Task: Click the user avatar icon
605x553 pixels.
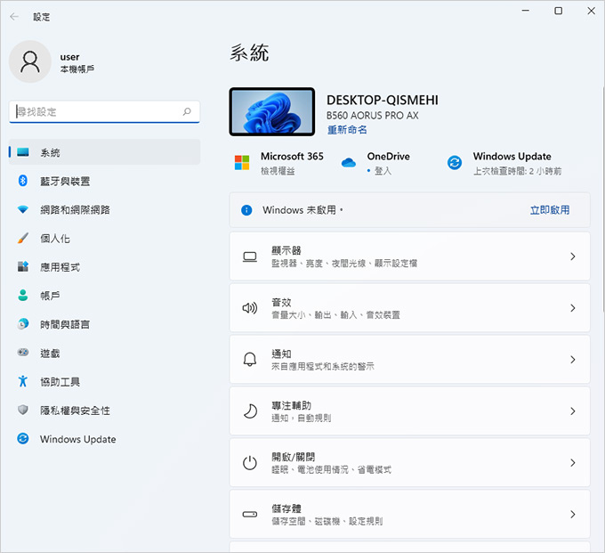Action: point(30,61)
